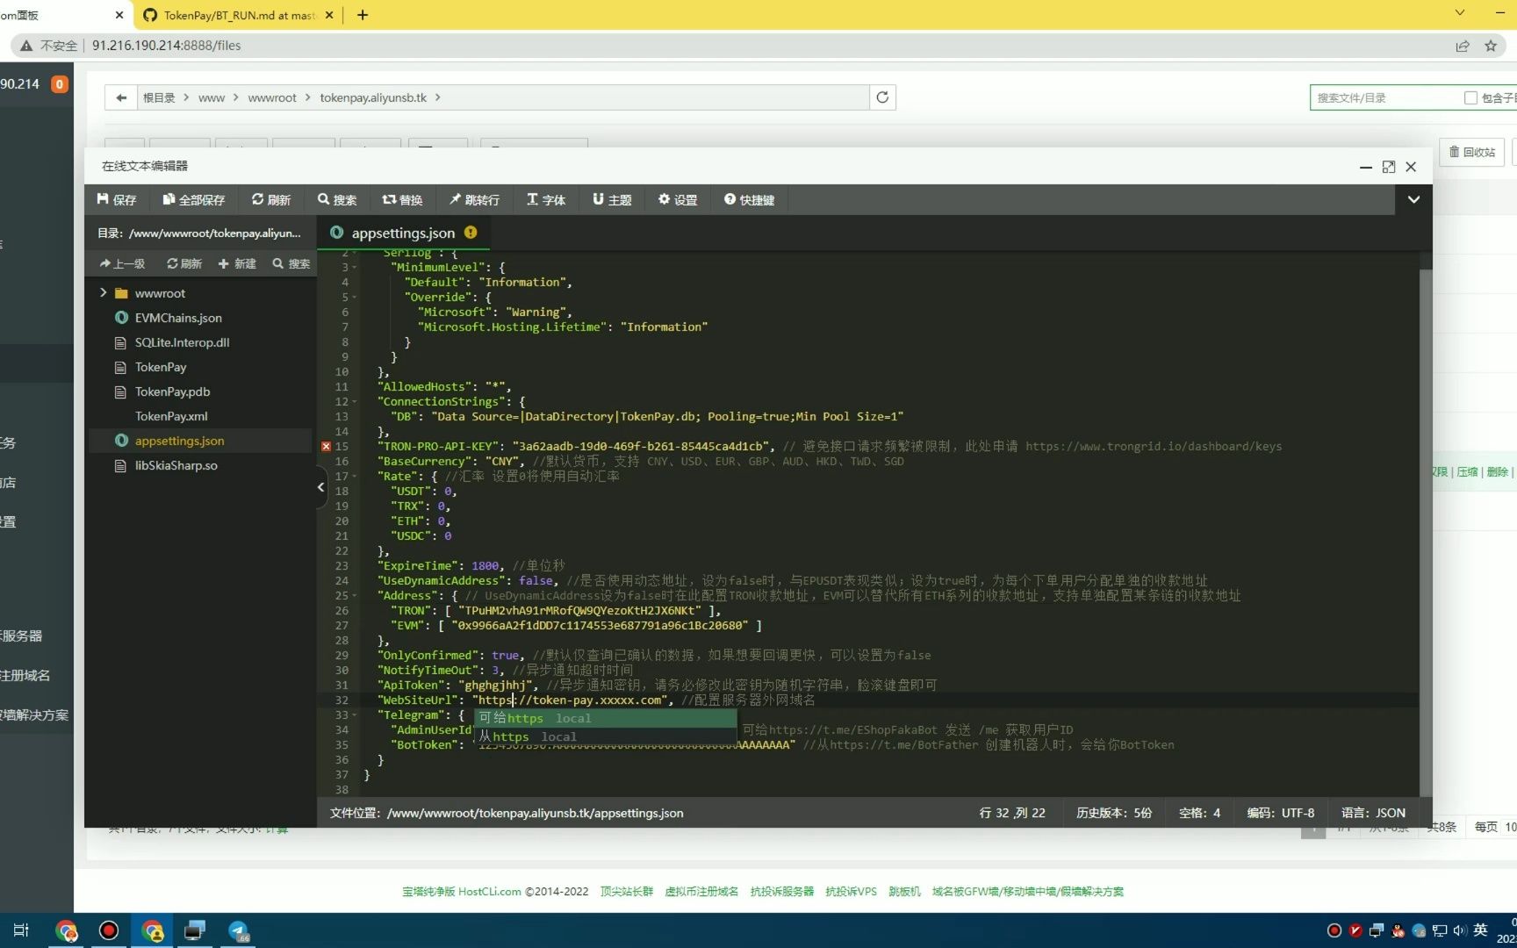Go up with 上一级 in file panel
This screenshot has width=1517, height=948.
122,263
